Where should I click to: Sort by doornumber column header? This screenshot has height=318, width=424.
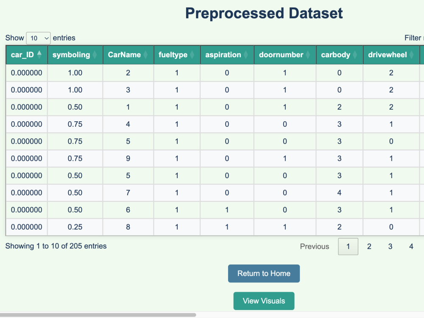click(285, 55)
